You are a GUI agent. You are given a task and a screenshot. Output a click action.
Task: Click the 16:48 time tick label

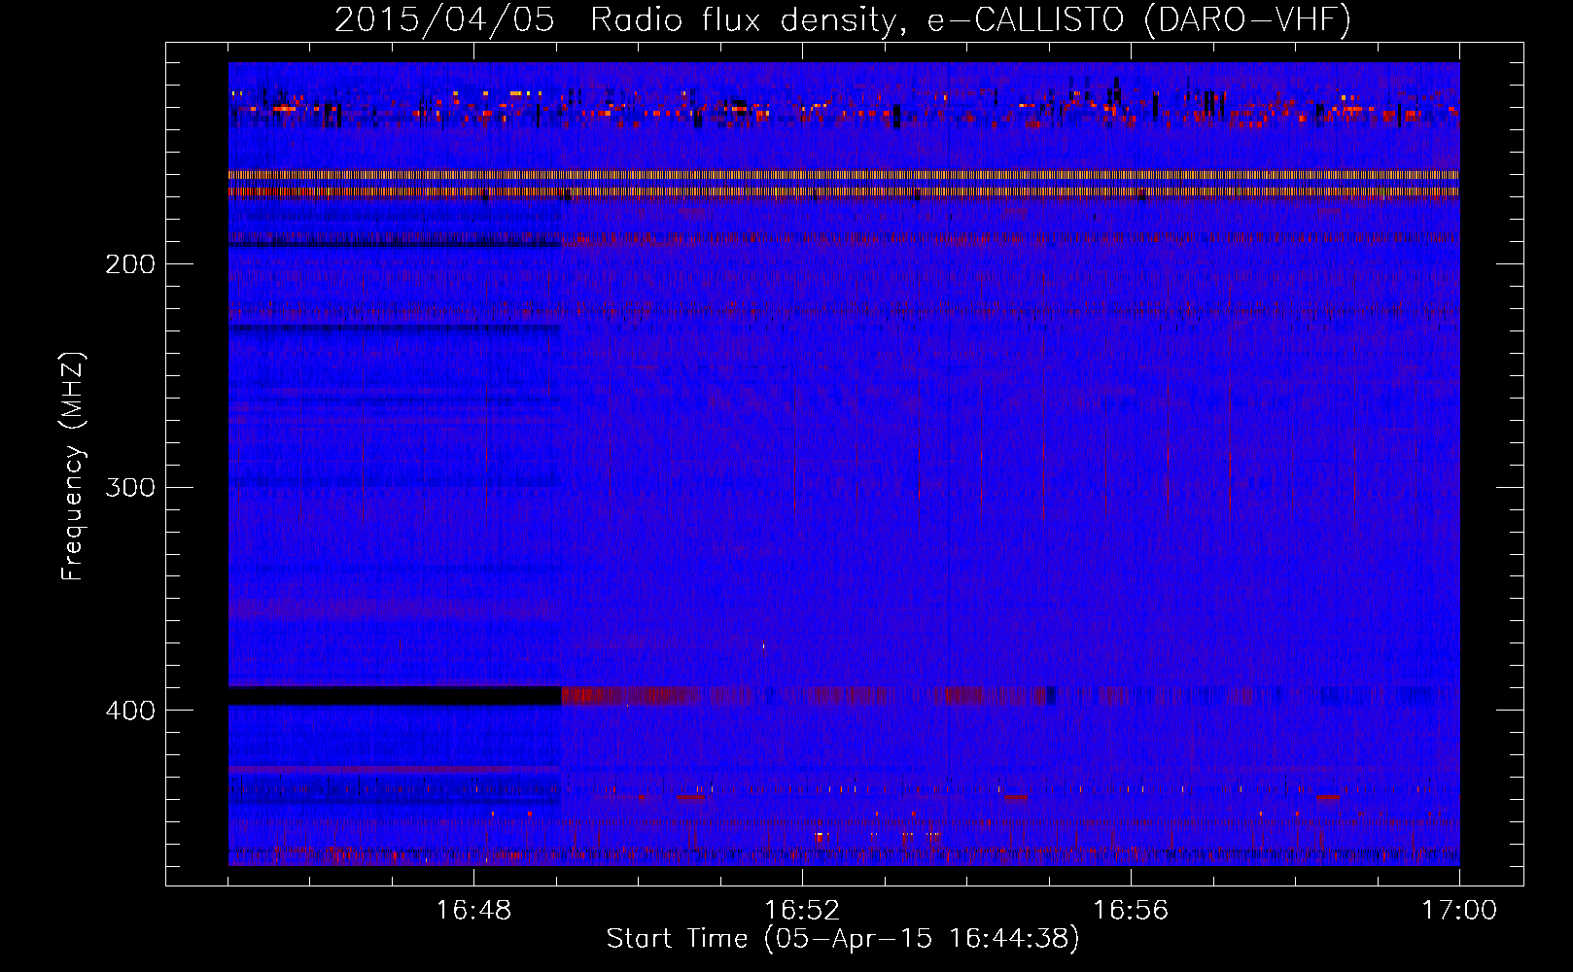point(474,910)
